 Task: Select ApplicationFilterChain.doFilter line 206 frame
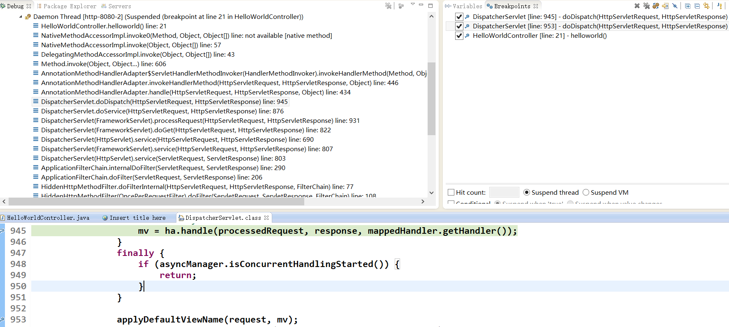pyautogui.click(x=152, y=177)
